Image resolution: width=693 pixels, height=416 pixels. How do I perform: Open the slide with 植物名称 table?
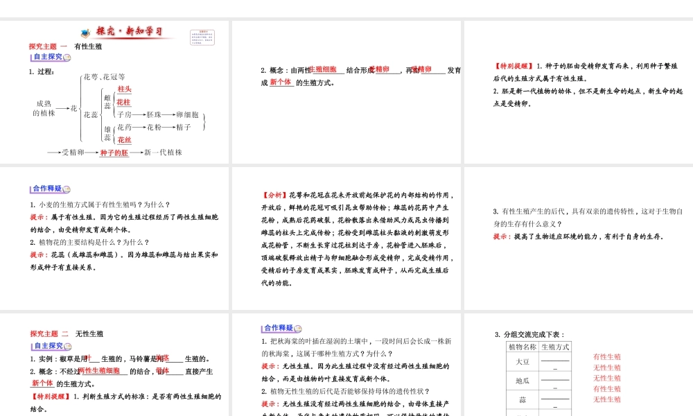coord(579,365)
